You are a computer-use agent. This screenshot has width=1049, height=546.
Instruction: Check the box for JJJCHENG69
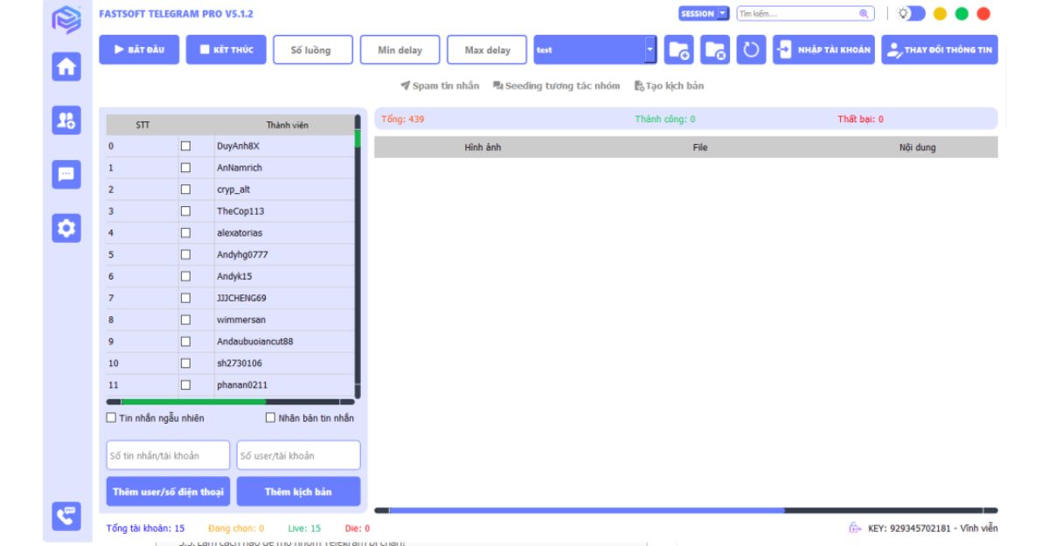[x=185, y=298]
